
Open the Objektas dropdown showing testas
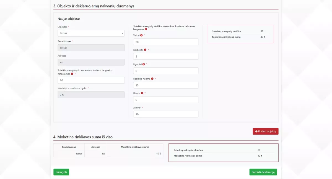click(x=91, y=33)
